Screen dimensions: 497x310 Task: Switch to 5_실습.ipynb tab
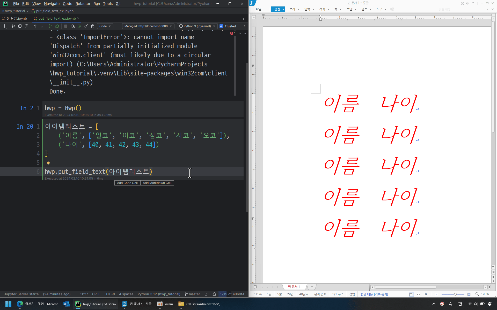(x=17, y=18)
